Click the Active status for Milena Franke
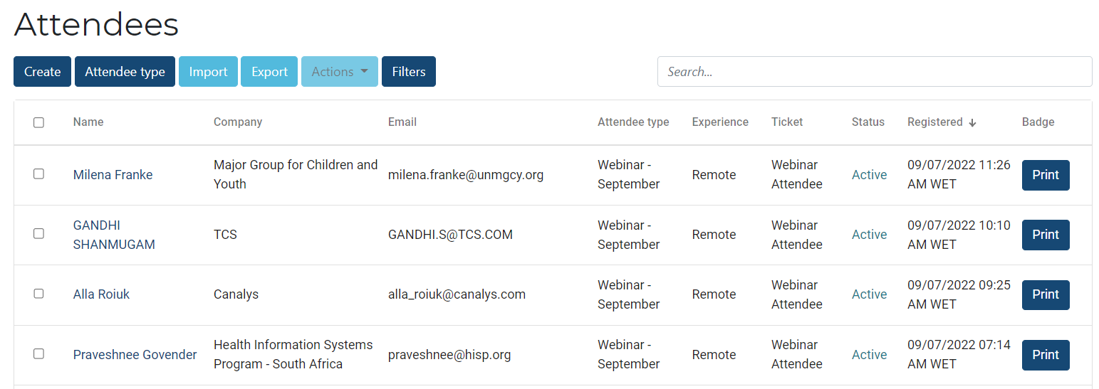 869,175
